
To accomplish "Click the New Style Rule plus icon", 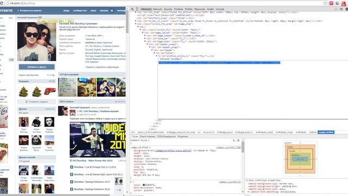I will (x=234, y=140).
